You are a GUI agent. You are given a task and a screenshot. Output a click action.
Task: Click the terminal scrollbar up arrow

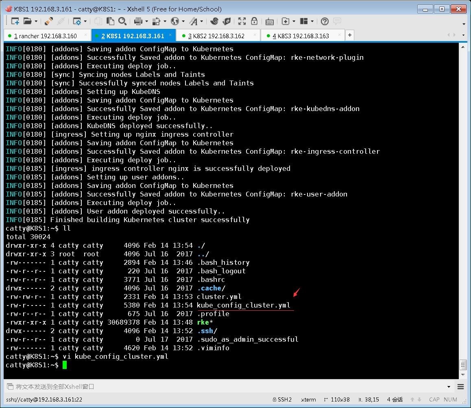click(x=463, y=47)
